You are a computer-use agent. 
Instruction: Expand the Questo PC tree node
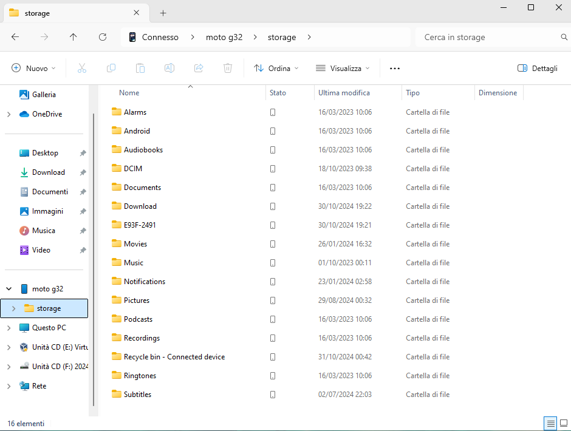point(9,328)
